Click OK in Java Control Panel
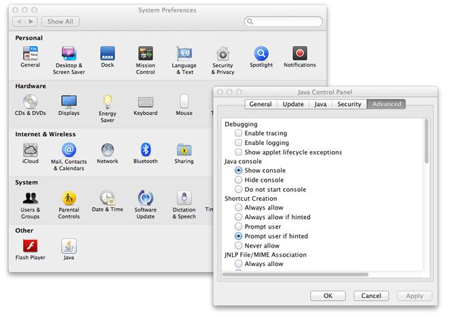The width and height of the screenshot is (449, 317). (328, 295)
